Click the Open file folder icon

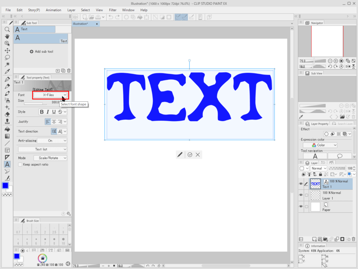tap(91, 17)
